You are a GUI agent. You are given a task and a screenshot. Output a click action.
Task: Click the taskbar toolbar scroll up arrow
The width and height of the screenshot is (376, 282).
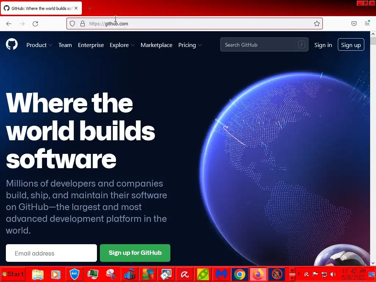[x=292, y=271]
